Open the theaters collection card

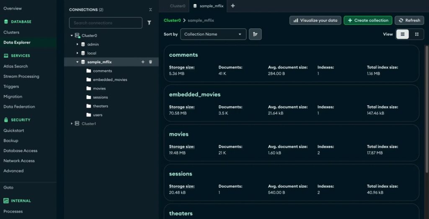point(292,211)
